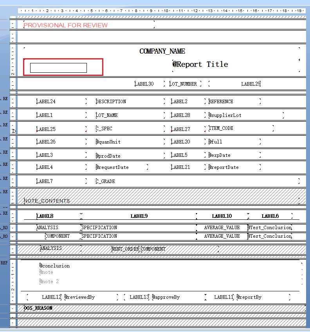Viewport: 310px width, 332px height.
Task: Select the ITEM_CODE field
Action: tap(241, 128)
